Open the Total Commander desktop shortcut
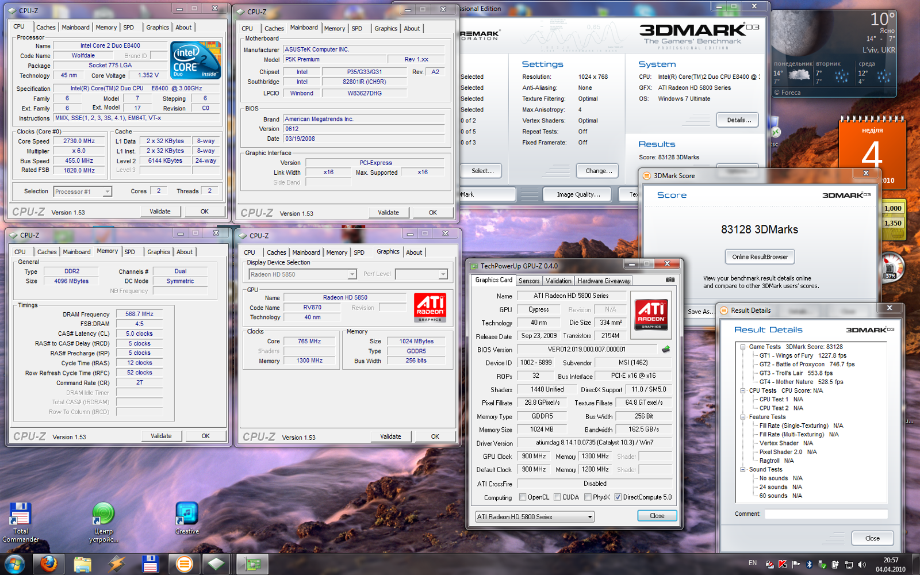Image resolution: width=920 pixels, height=575 pixels. click(x=20, y=522)
